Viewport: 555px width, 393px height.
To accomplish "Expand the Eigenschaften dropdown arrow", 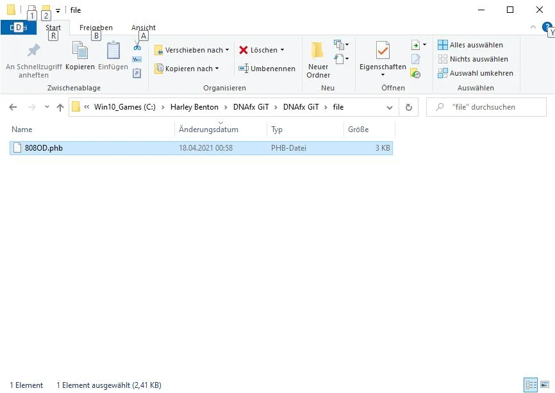I will (383, 75).
